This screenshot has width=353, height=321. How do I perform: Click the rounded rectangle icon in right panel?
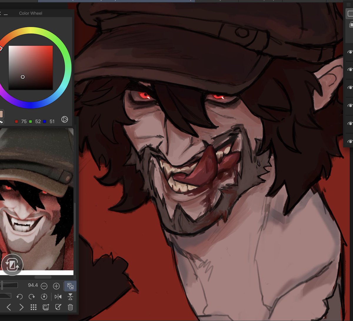(x=350, y=14)
